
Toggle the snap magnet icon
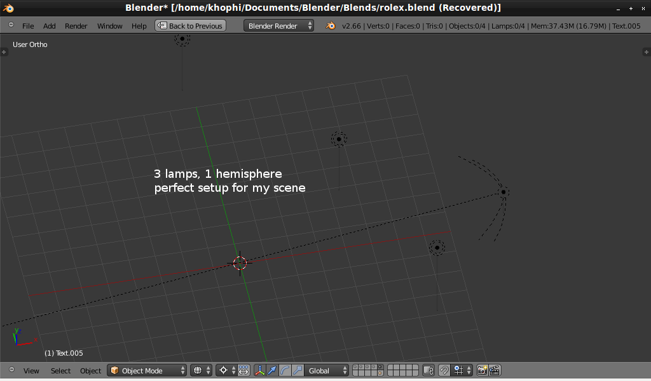[444, 370]
